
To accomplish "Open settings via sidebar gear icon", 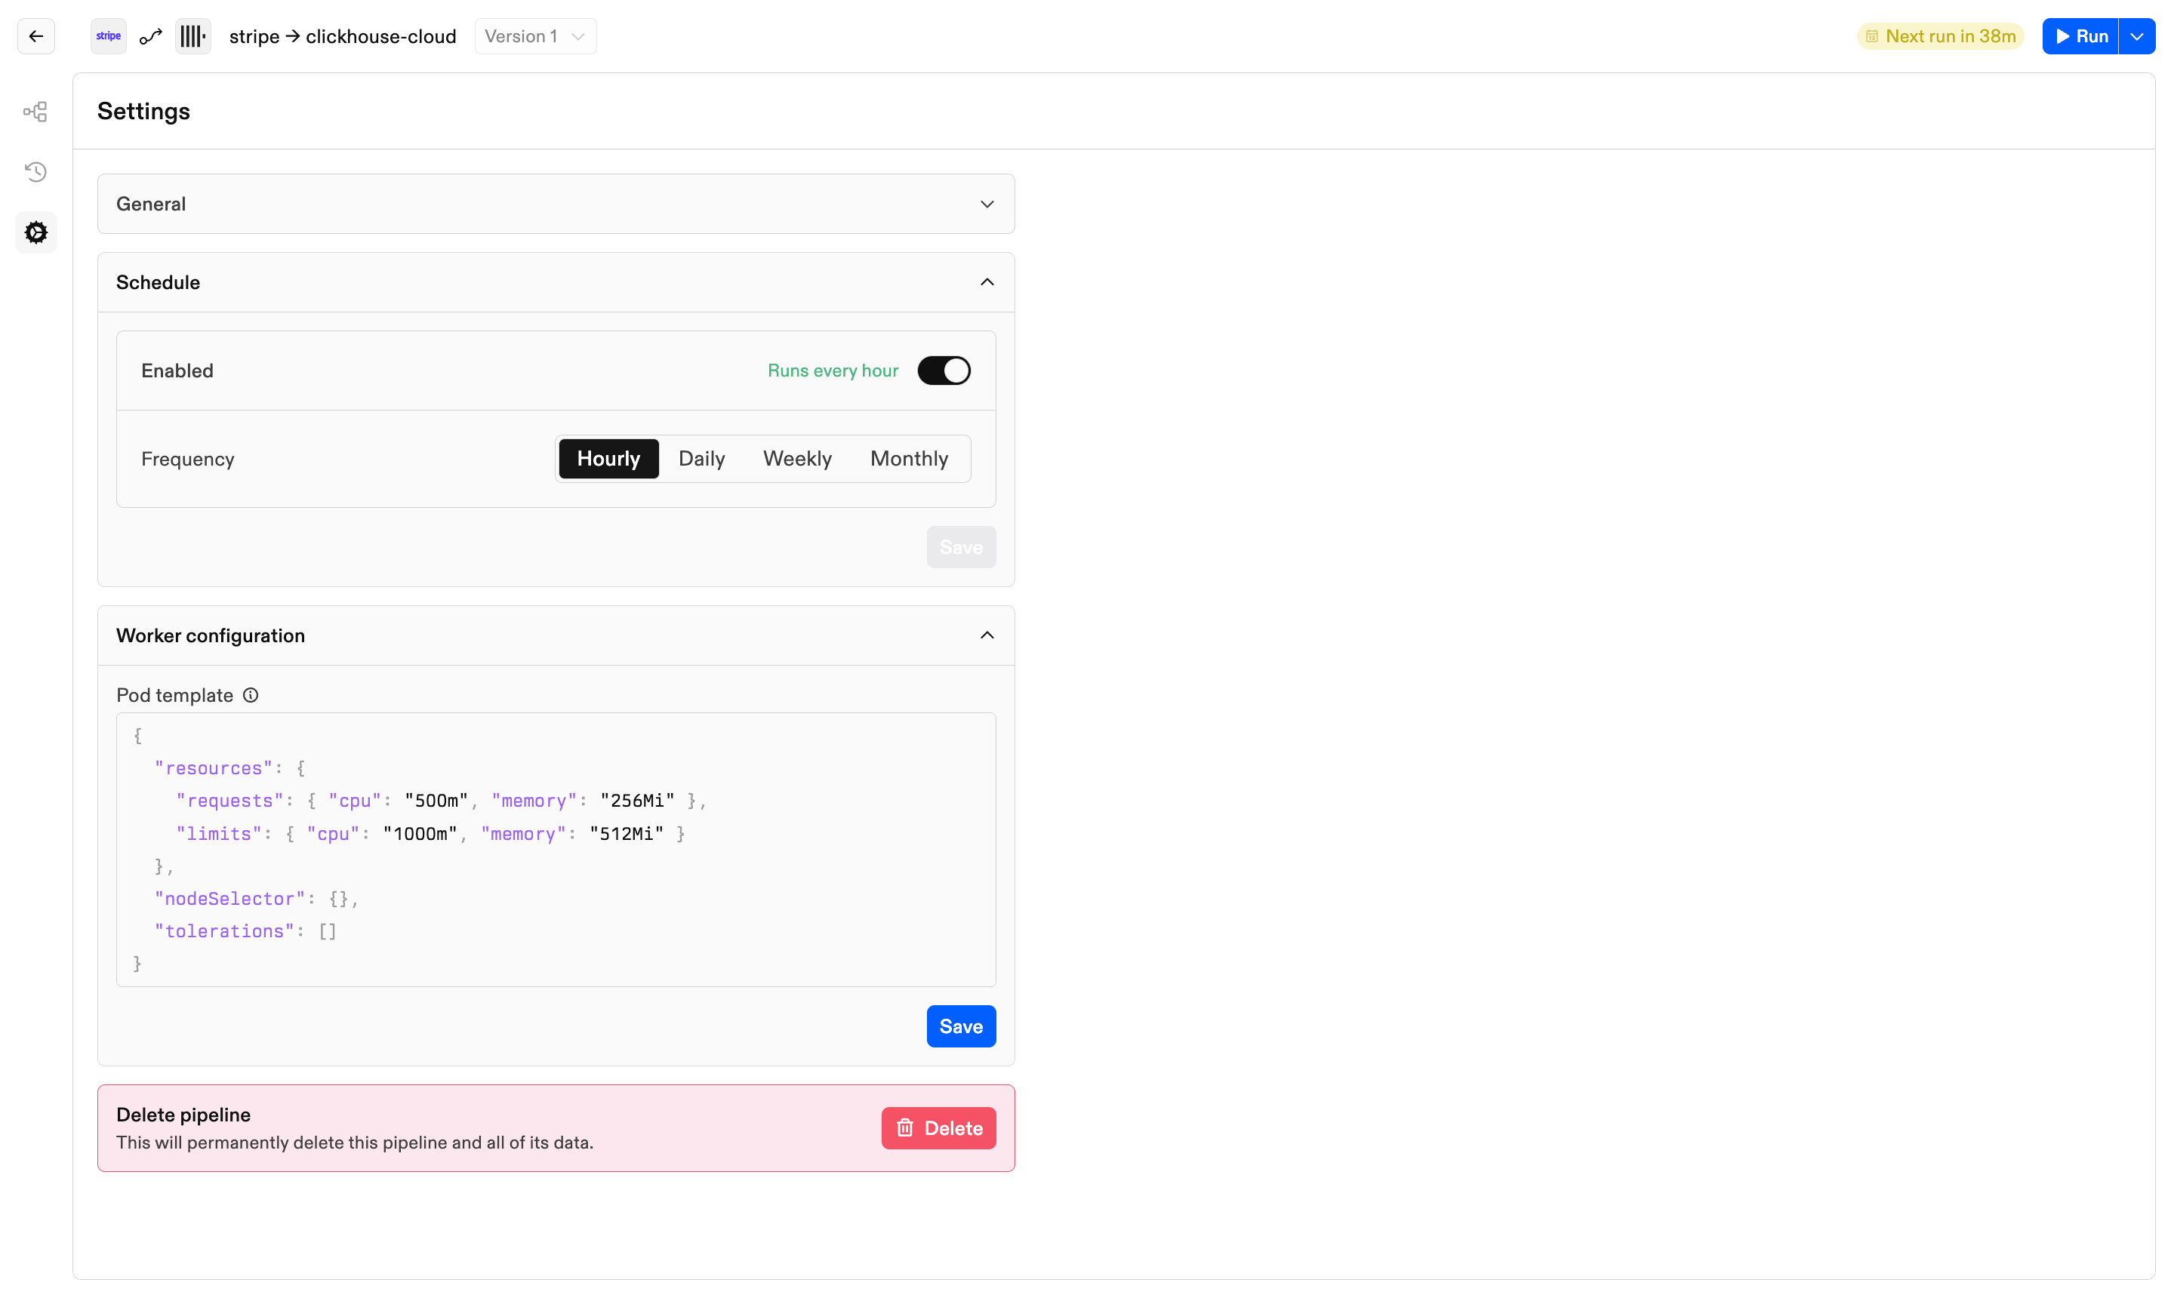I will tap(36, 232).
